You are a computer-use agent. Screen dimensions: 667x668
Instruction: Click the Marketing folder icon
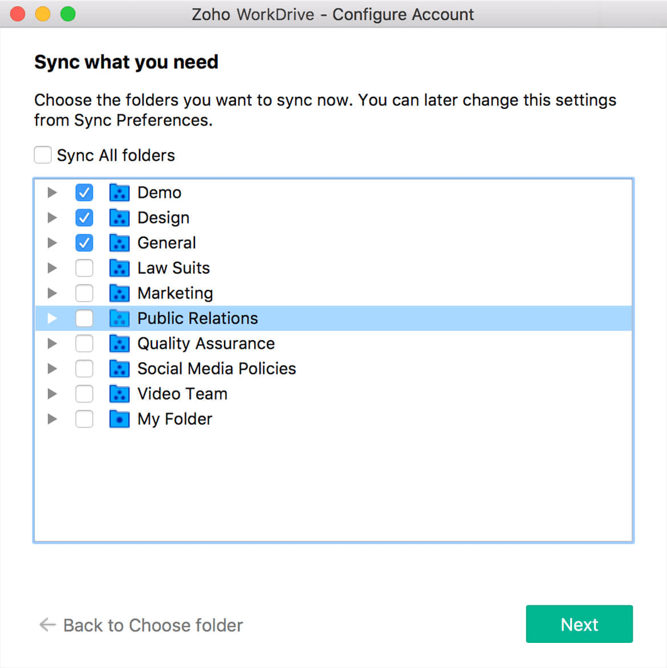pyautogui.click(x=119, y=293)
